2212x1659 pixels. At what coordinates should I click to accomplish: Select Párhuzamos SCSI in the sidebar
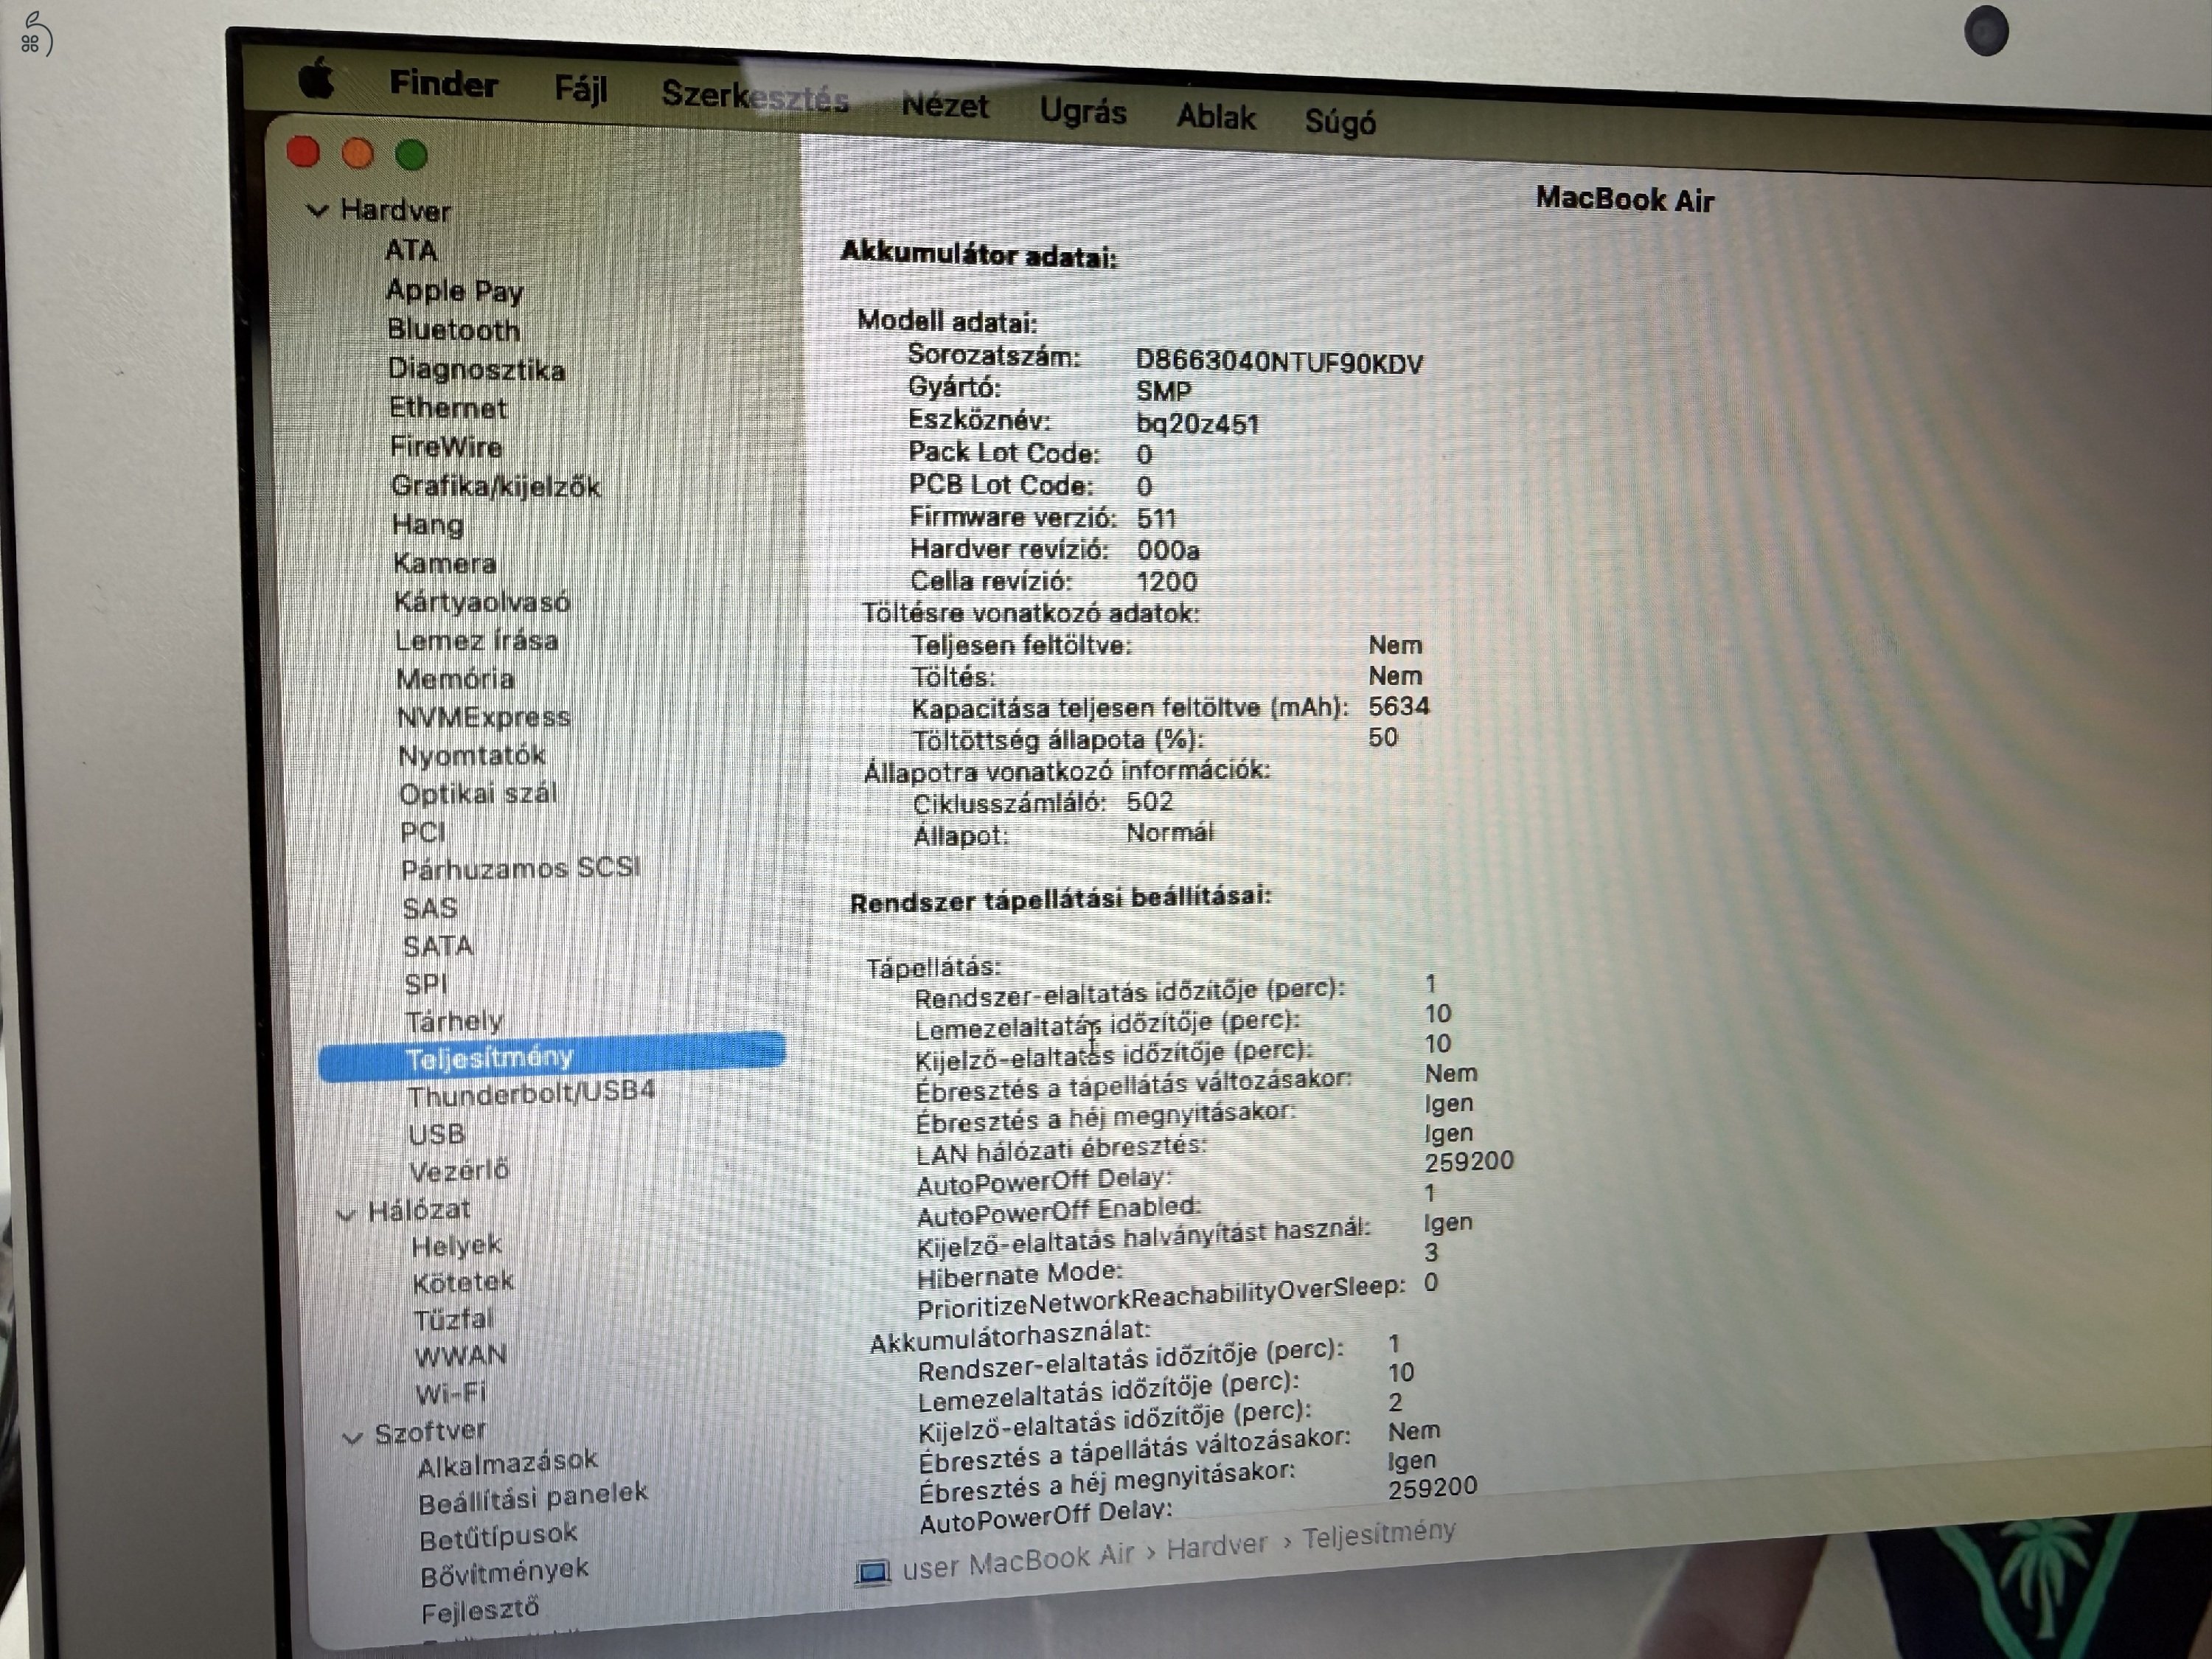521,868
